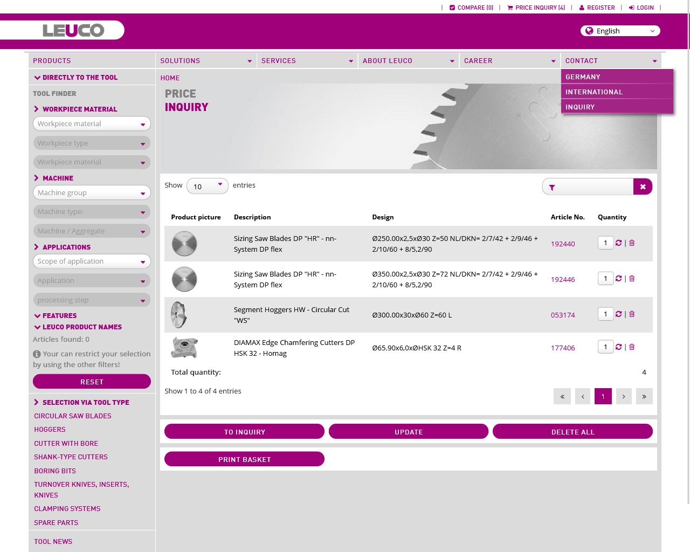Go to first page of entries
This screenshot has width=690, height=552.
[562, 396]
